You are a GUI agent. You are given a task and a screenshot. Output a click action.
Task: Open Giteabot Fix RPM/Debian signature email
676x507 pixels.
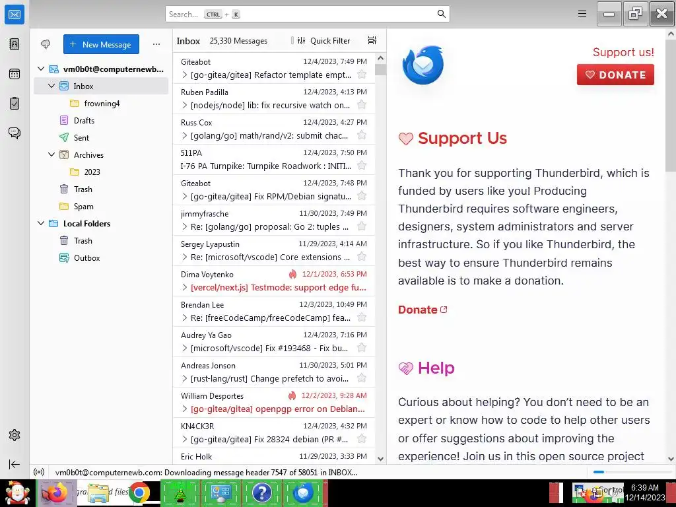(274, 189)
